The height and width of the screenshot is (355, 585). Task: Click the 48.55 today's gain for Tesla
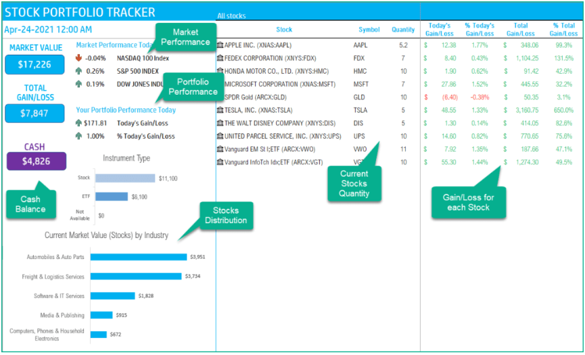point(448,110)
